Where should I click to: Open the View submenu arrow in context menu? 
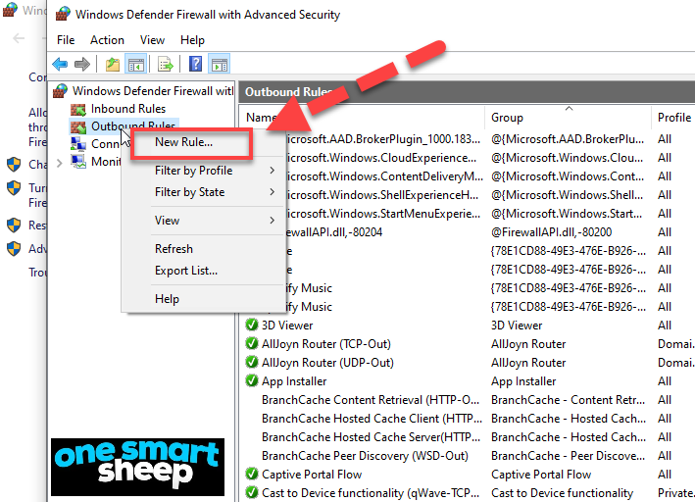click(273, 221)
